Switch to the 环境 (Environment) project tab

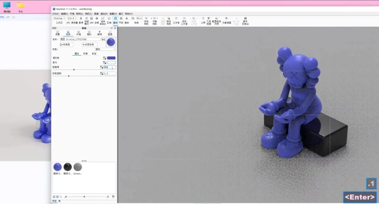[79, 33]
